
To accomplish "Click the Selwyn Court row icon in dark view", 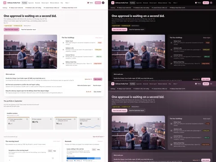I will [171, 43].
